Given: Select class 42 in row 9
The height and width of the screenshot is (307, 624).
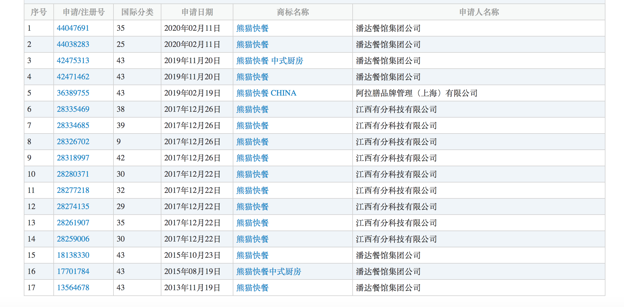Looking at the screenshot, I should point(120,158).
